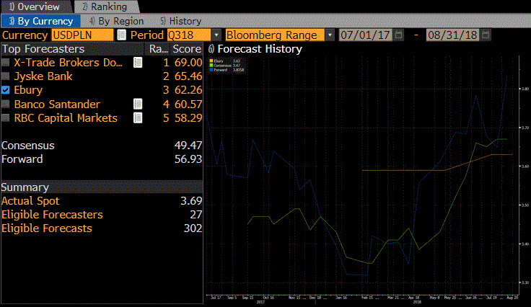Click the Eligible Forecasts value 302
The image size is (531, 307).
(x=193, y=228)
